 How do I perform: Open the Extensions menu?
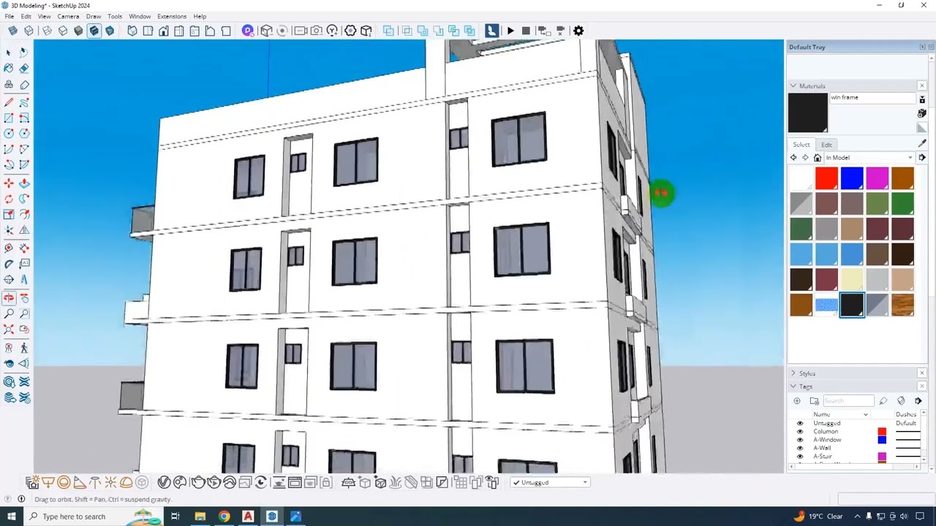coord(172,16)
